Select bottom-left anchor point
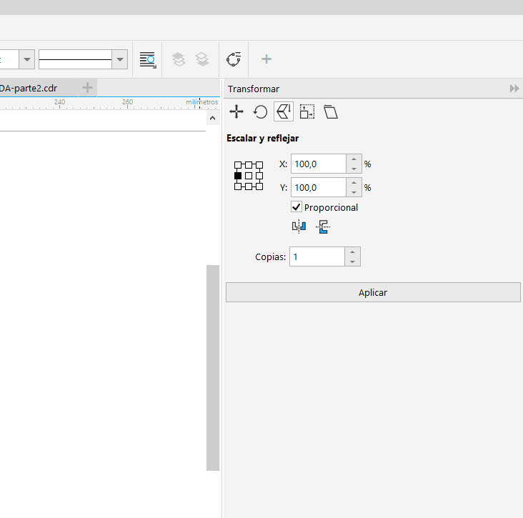The image size is (523, 518). pyautogui.click(x=238, y=186)
